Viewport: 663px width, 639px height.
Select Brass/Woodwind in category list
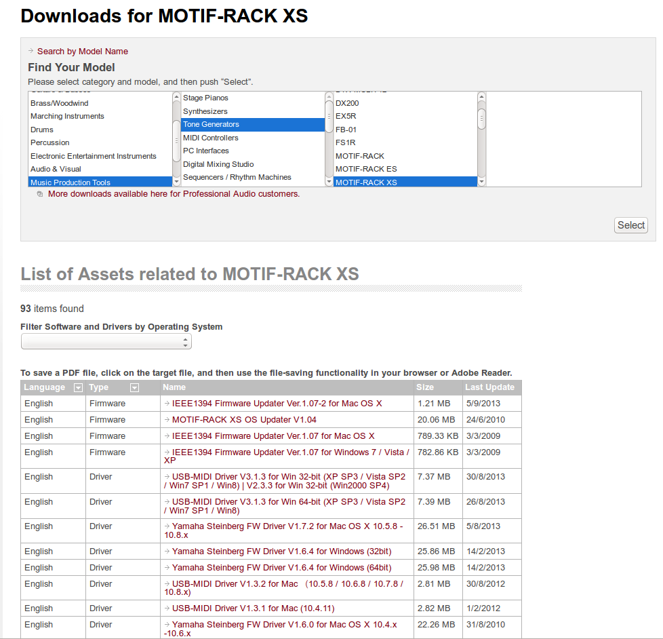coord(100,103)
